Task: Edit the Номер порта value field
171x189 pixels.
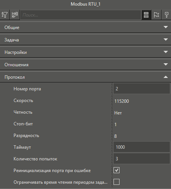Action: click(x=142, y=88)
